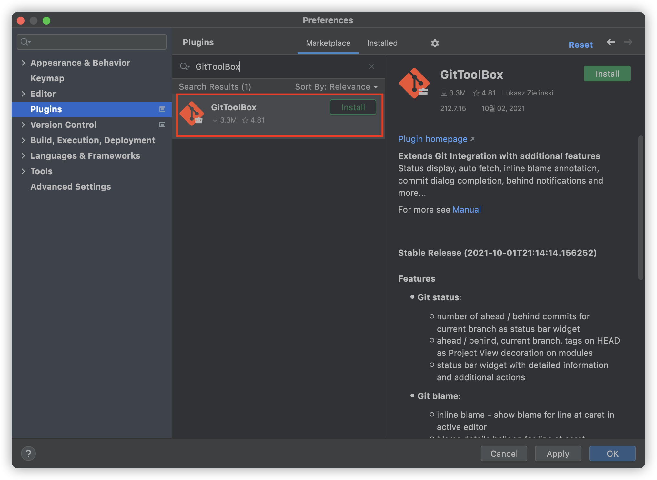The height and width of the screenshot is (480, 657).
Task: Open the help question mark button
Action: pyautogui.click(x=28, y=454)
